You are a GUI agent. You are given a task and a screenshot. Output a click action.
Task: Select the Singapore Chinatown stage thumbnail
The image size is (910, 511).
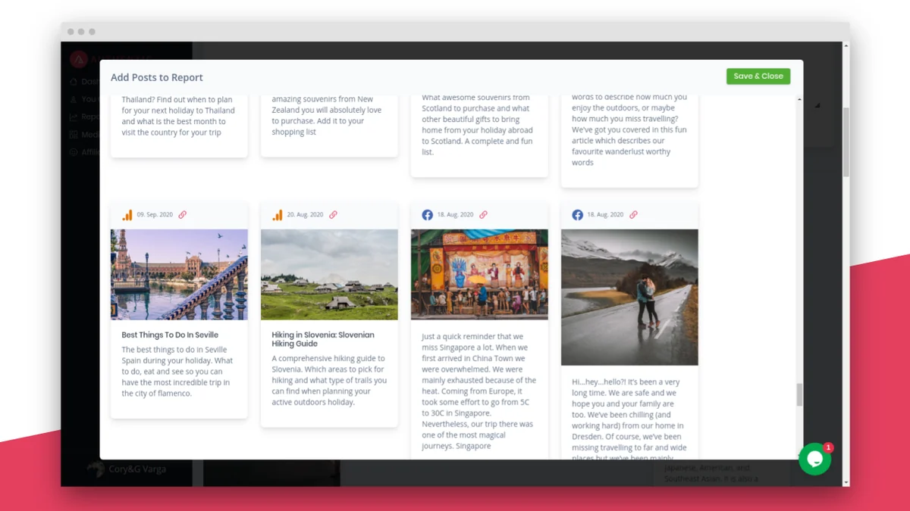pos(479,275)
